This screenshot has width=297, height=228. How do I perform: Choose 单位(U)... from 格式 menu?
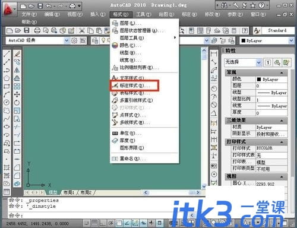point(144,134)
